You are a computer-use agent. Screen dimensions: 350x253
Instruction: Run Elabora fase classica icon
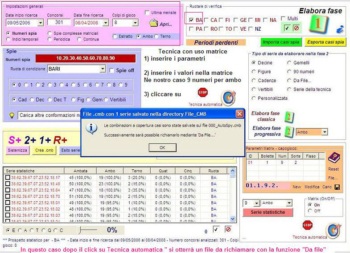pyautogui.click(x=289, y=117)
